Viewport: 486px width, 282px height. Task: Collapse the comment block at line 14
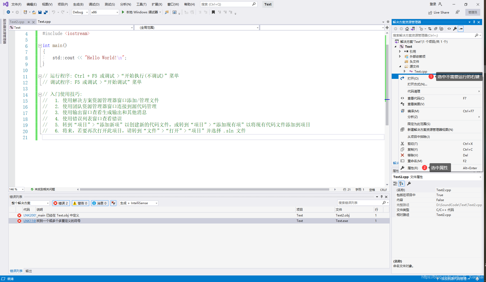[x=40, y=95]
